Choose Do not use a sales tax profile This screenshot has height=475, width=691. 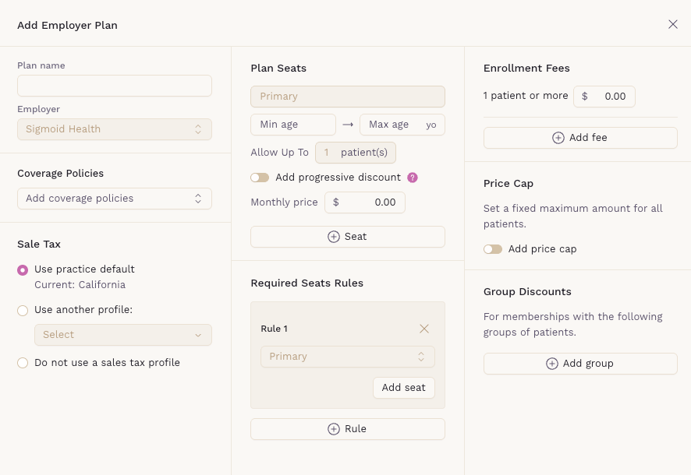coord(23,363)
